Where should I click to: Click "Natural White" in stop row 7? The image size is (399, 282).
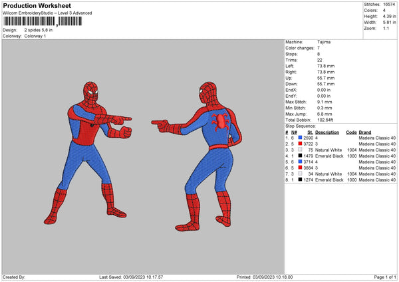(329, 174)
